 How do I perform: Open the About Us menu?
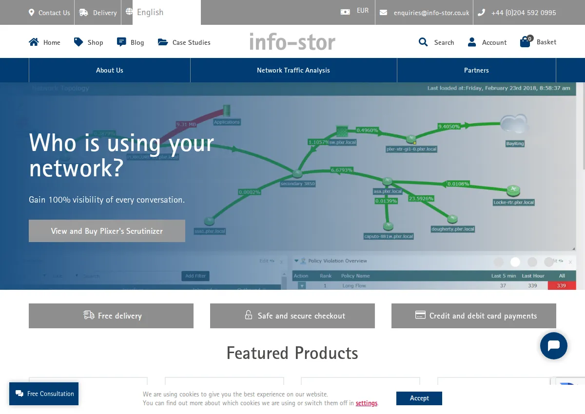tap(110, 70)
